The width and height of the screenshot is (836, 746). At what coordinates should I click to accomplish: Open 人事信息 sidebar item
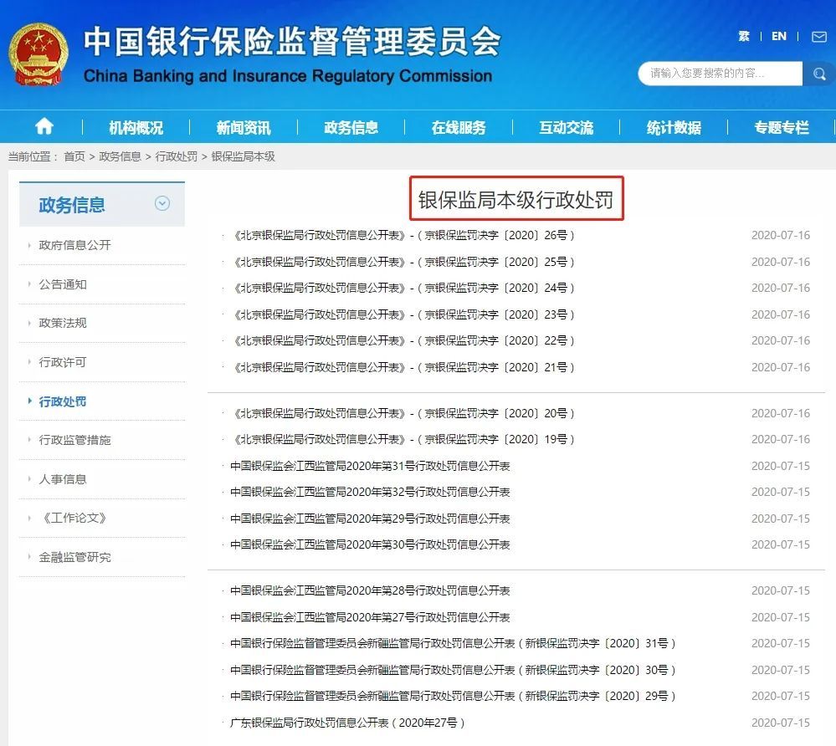(x=63, y=479)
